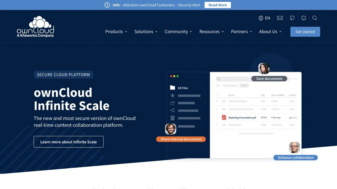Viewport: 337px width, 189px height.
Task: Click the share icon in mockup sidebar
Action: point(172,110)
